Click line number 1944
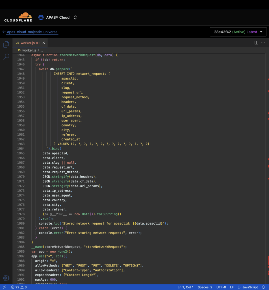The width and height of the screenshot is (269, 290). pos(21,55)
